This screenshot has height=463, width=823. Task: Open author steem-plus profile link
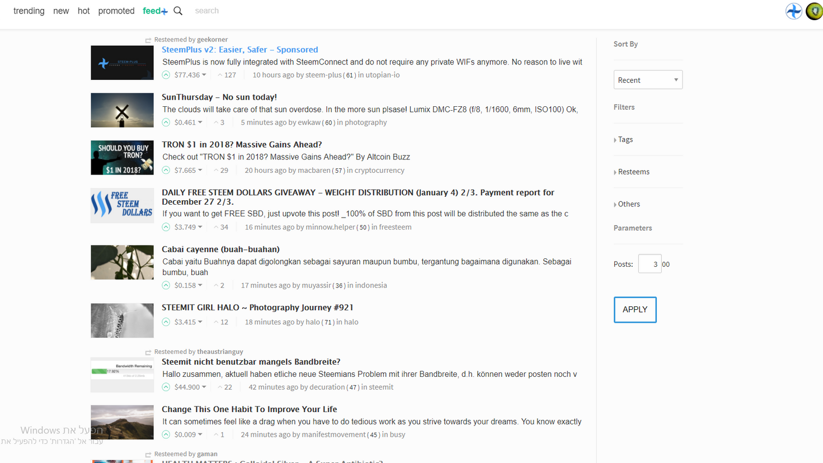coord(323,75)
